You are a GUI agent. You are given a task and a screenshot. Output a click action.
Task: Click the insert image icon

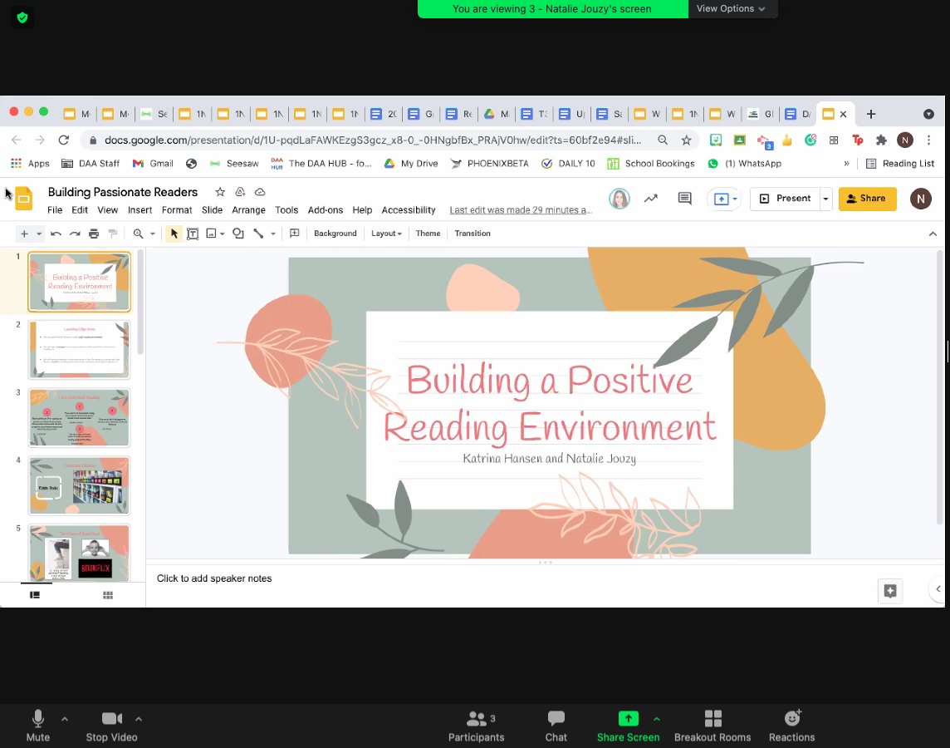point(211,234)
